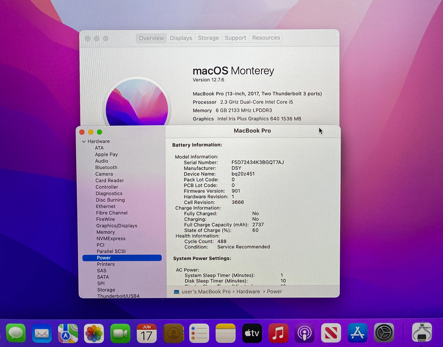The height and width of the screenshot is (347, 443).
Task: Zoom System Information with green button
Action: [x=99, y=132]
